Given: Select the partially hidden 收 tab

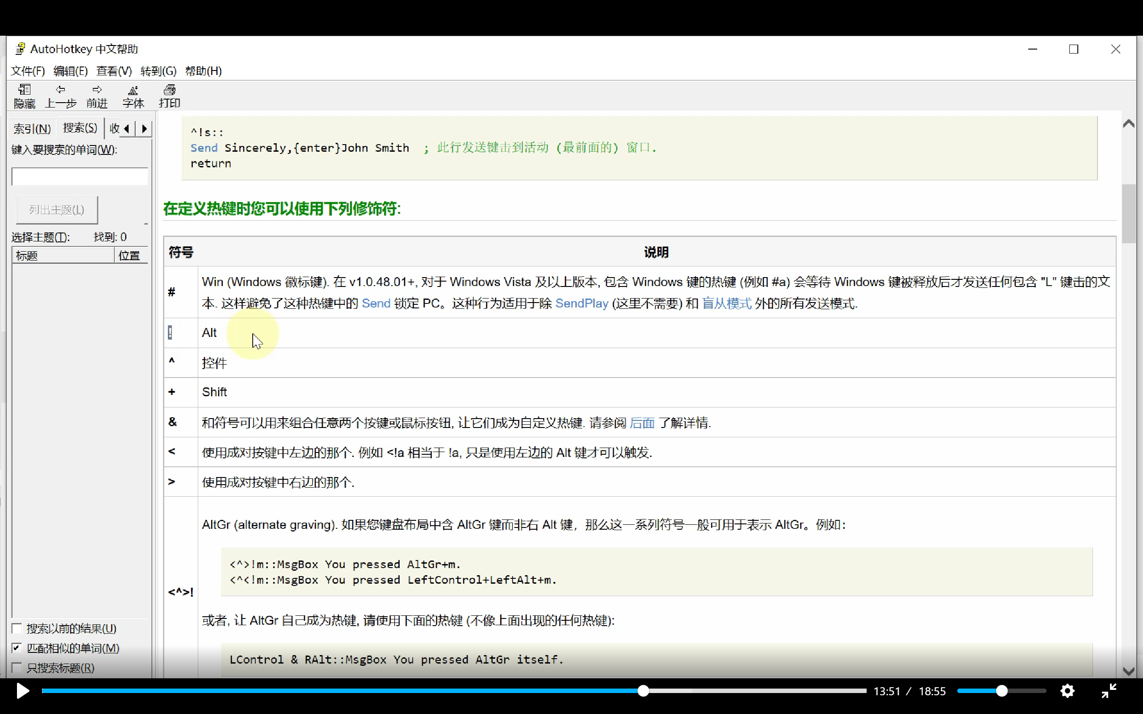Looking at the screenshot, I should coord(114,129).
